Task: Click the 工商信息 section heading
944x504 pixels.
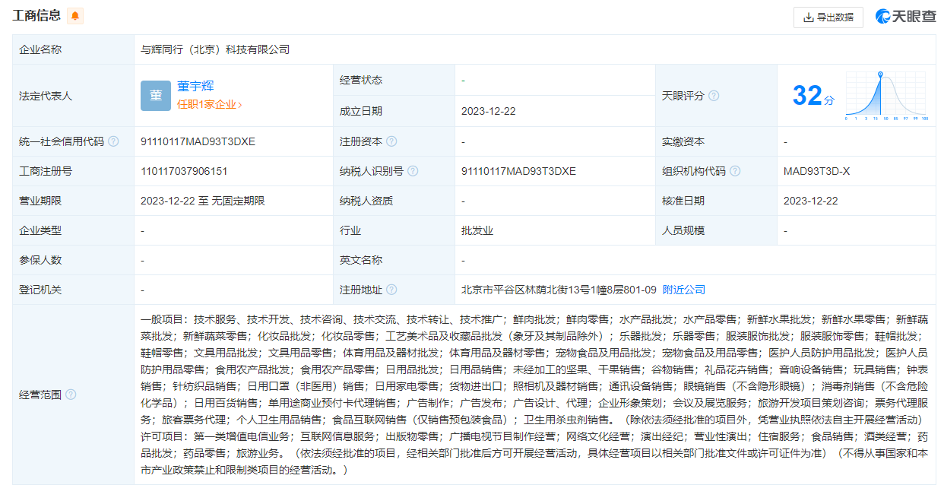Action: tap(36, 15)
